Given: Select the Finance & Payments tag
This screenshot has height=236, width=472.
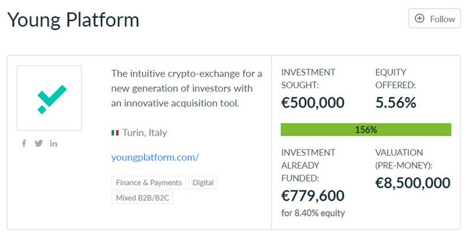Looking at the screenshot, I should 149,183.
